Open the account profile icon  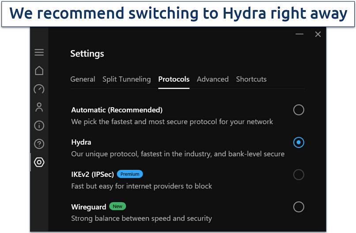(x=39, y=107)
